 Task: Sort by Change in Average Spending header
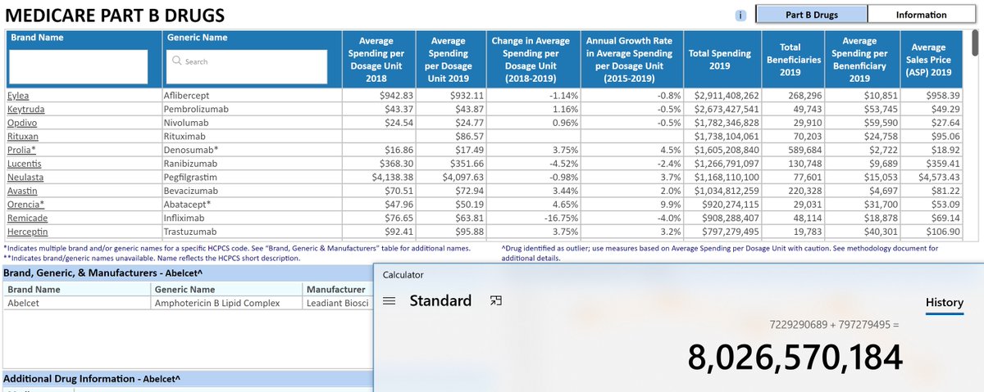pos(531,60)
